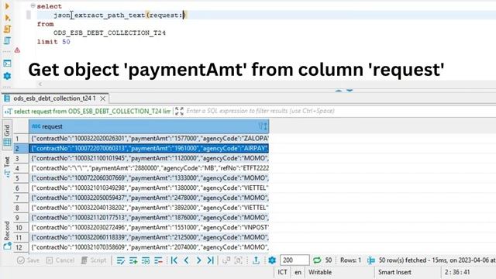
Task: Click the ODS_ESB_DEBT_COLLECTION_T24 table name in editor
Action: coord(109,33)
